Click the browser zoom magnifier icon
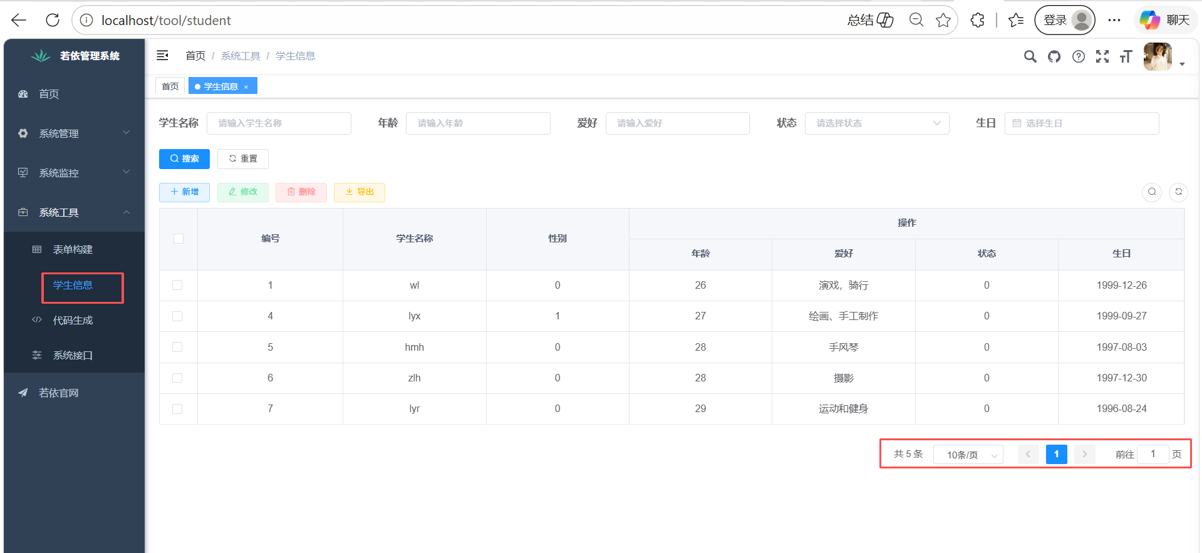1202x553 pixels. point(916,20)
